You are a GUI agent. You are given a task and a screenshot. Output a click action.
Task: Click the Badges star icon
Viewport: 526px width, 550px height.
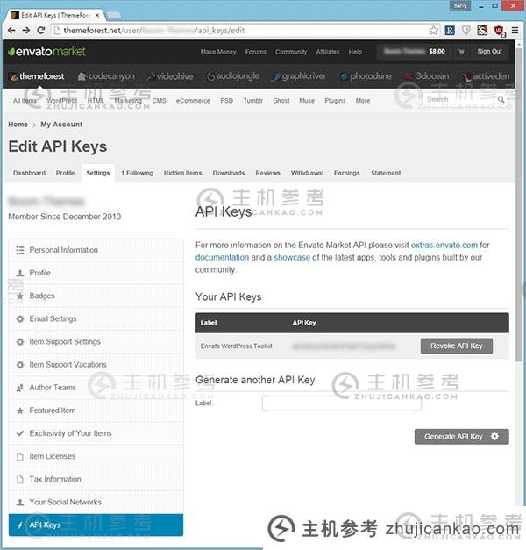(x=20, y=296)
